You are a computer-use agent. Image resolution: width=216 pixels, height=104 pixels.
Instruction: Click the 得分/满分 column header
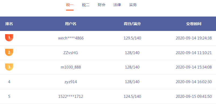[132, 24]
